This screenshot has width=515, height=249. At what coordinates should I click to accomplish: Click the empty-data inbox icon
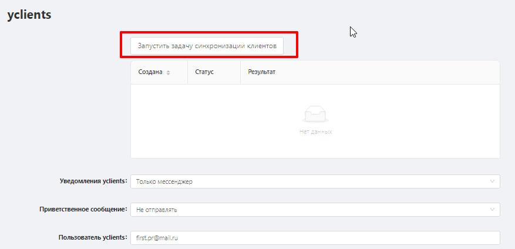click(315, 115)
